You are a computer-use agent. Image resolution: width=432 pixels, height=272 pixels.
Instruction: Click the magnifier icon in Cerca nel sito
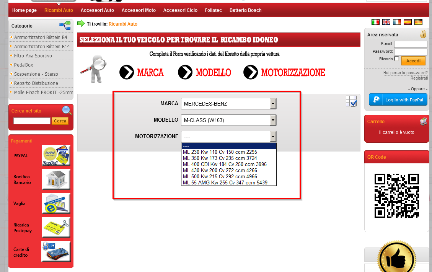pos(67,110)
